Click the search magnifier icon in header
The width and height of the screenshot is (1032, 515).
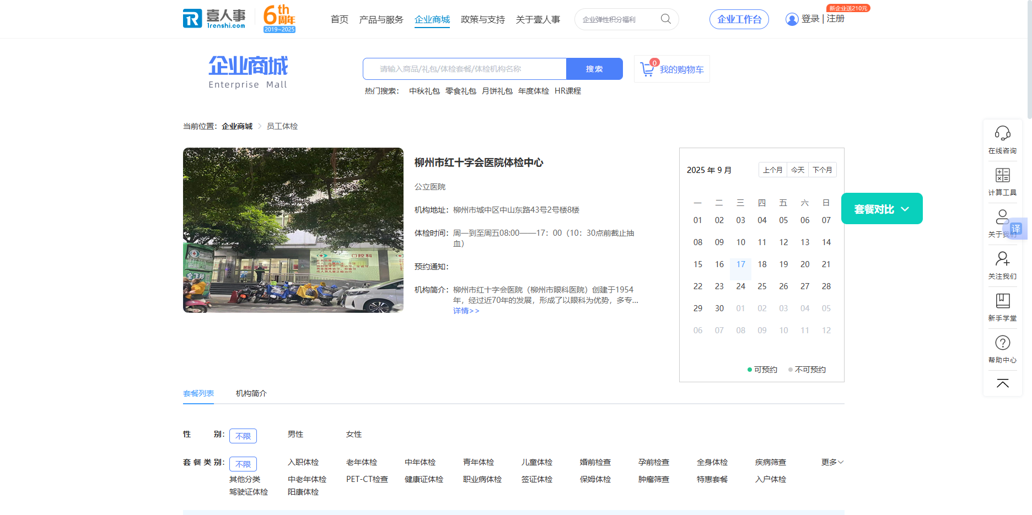click(666, 19)
